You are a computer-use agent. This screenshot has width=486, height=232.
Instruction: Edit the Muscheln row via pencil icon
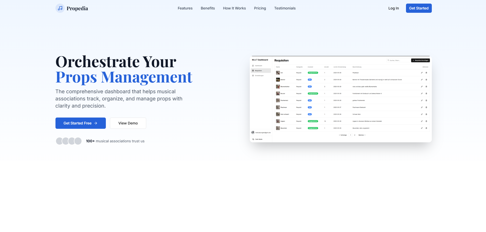coord(422,128)
